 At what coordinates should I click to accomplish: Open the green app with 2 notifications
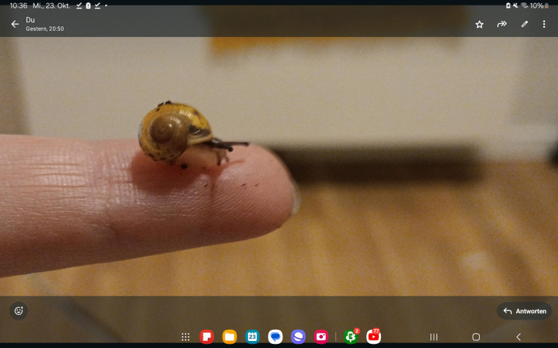[x=351, y=337]
